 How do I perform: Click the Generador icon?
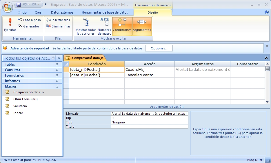[x=28, y=26]
